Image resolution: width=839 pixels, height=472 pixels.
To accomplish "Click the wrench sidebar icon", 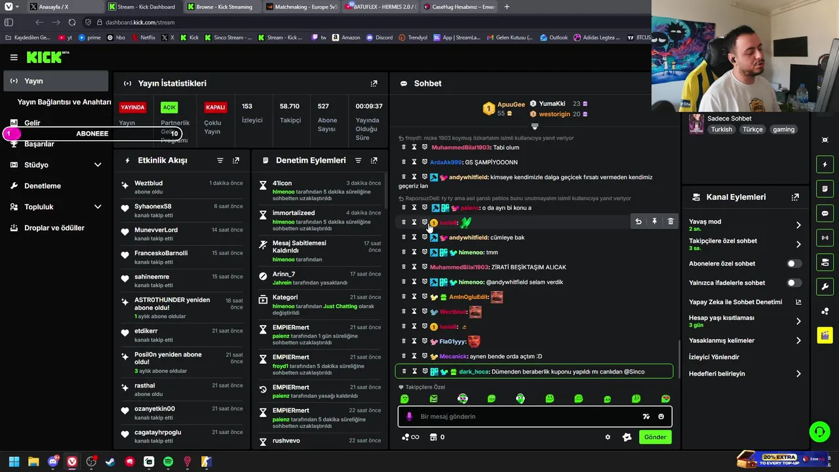I will click(825, 286).
